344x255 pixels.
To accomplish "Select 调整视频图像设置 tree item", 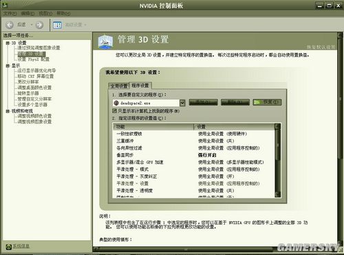I will [x=34, y=122].
